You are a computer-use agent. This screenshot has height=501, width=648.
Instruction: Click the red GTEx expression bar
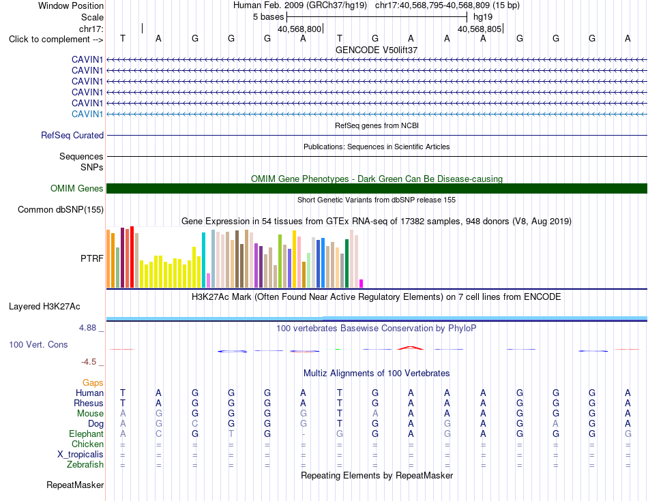(132, 257)
